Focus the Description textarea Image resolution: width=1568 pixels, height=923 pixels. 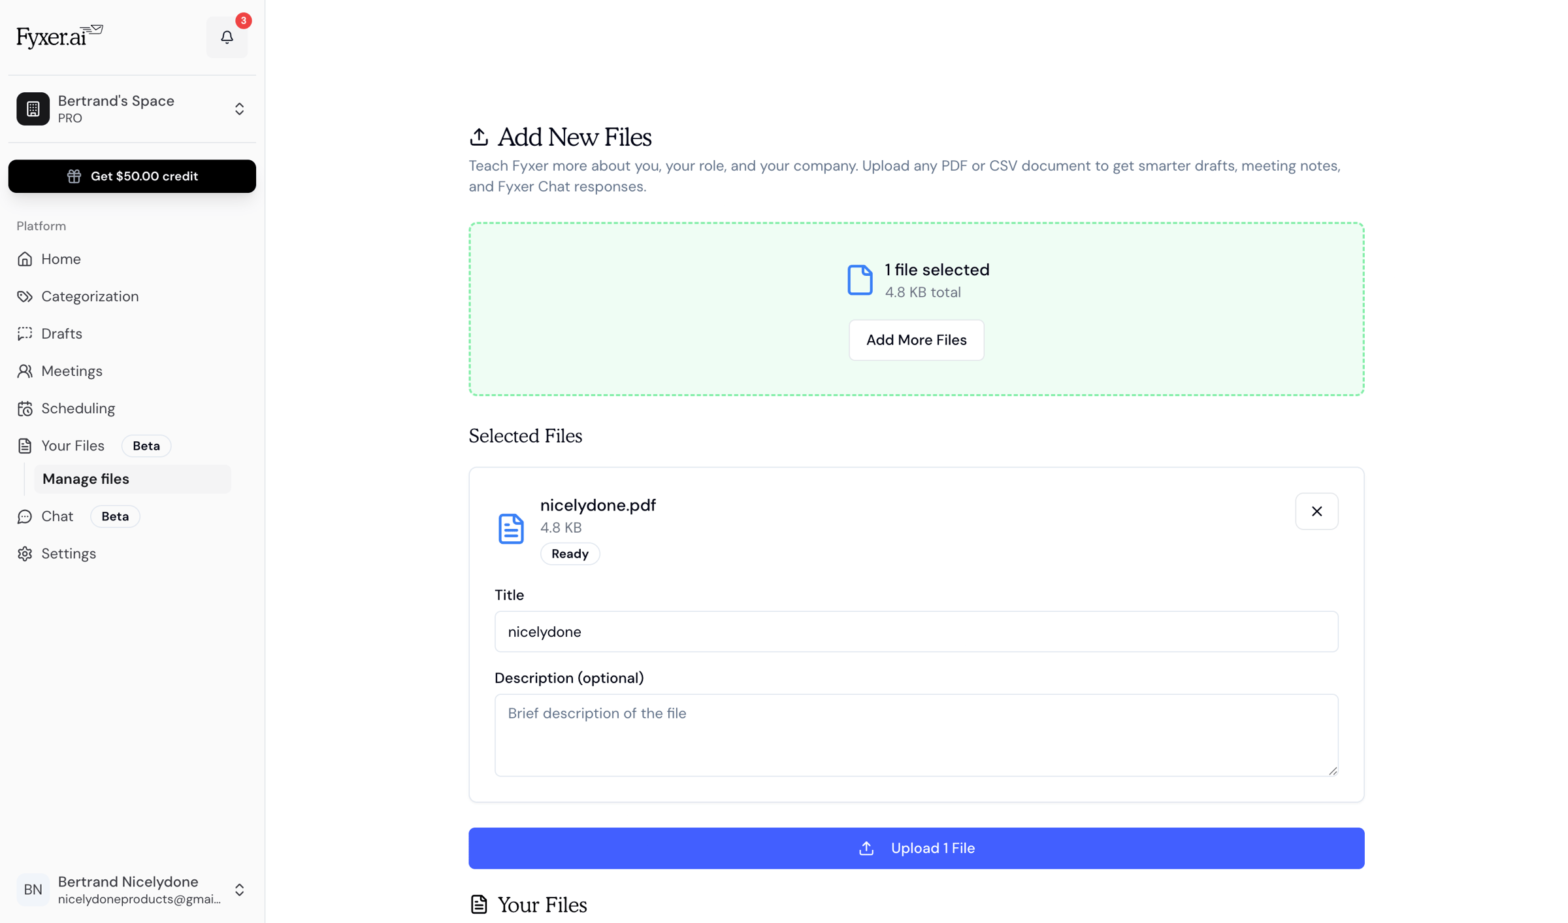tap(916, 735)
